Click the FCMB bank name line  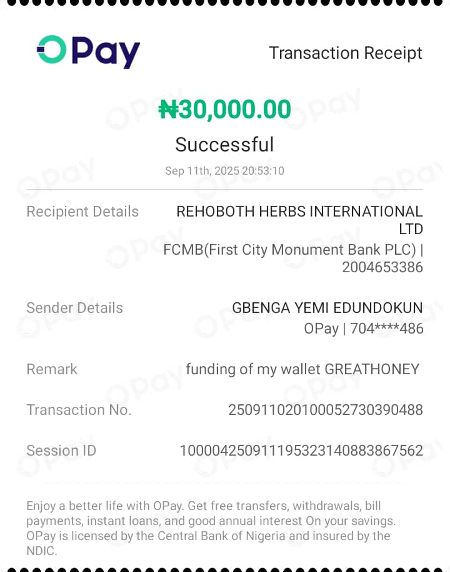tap(292, 250)
